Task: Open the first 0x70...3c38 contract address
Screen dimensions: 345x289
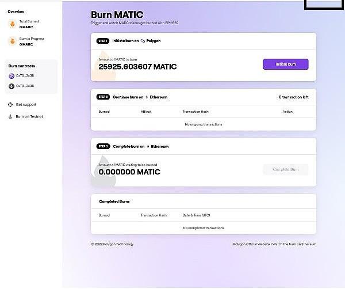Action: tap(25, 76)
